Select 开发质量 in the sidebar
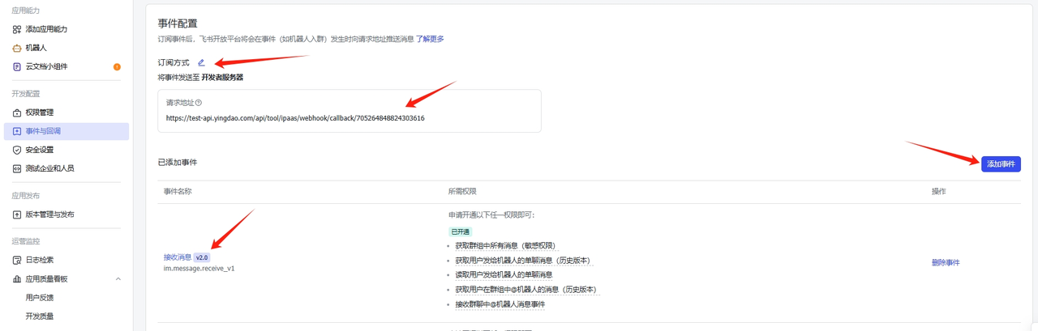This screenshot has width=1038, height=331. (x=40, y=316)
